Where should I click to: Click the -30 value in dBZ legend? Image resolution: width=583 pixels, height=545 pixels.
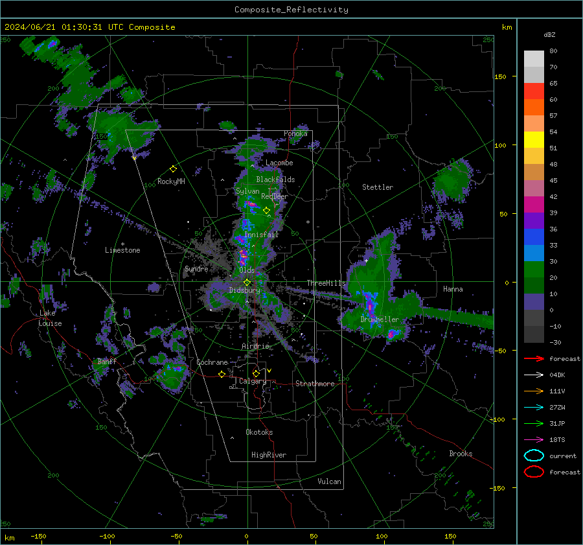point(555,342)
